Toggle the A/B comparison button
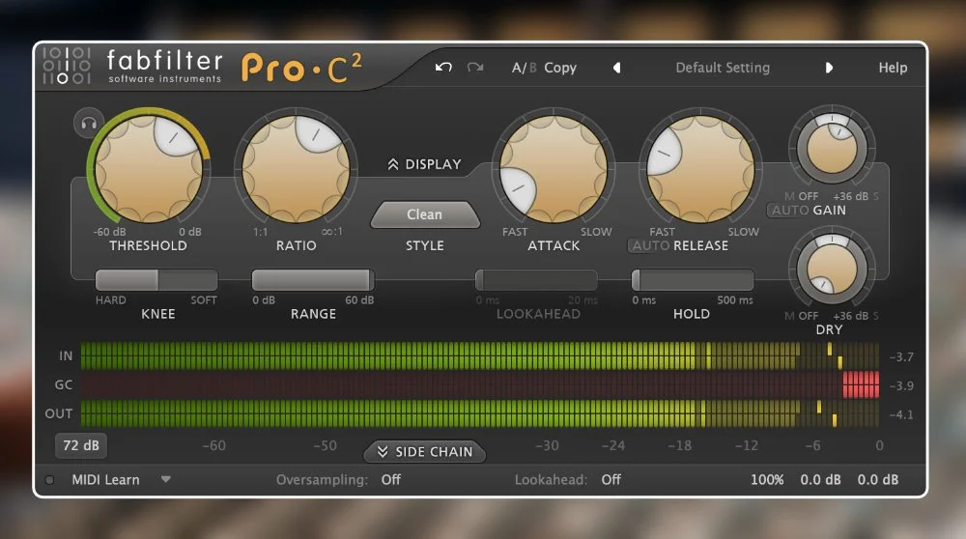Viewport: 966px width, 539px height. [525, 68]
